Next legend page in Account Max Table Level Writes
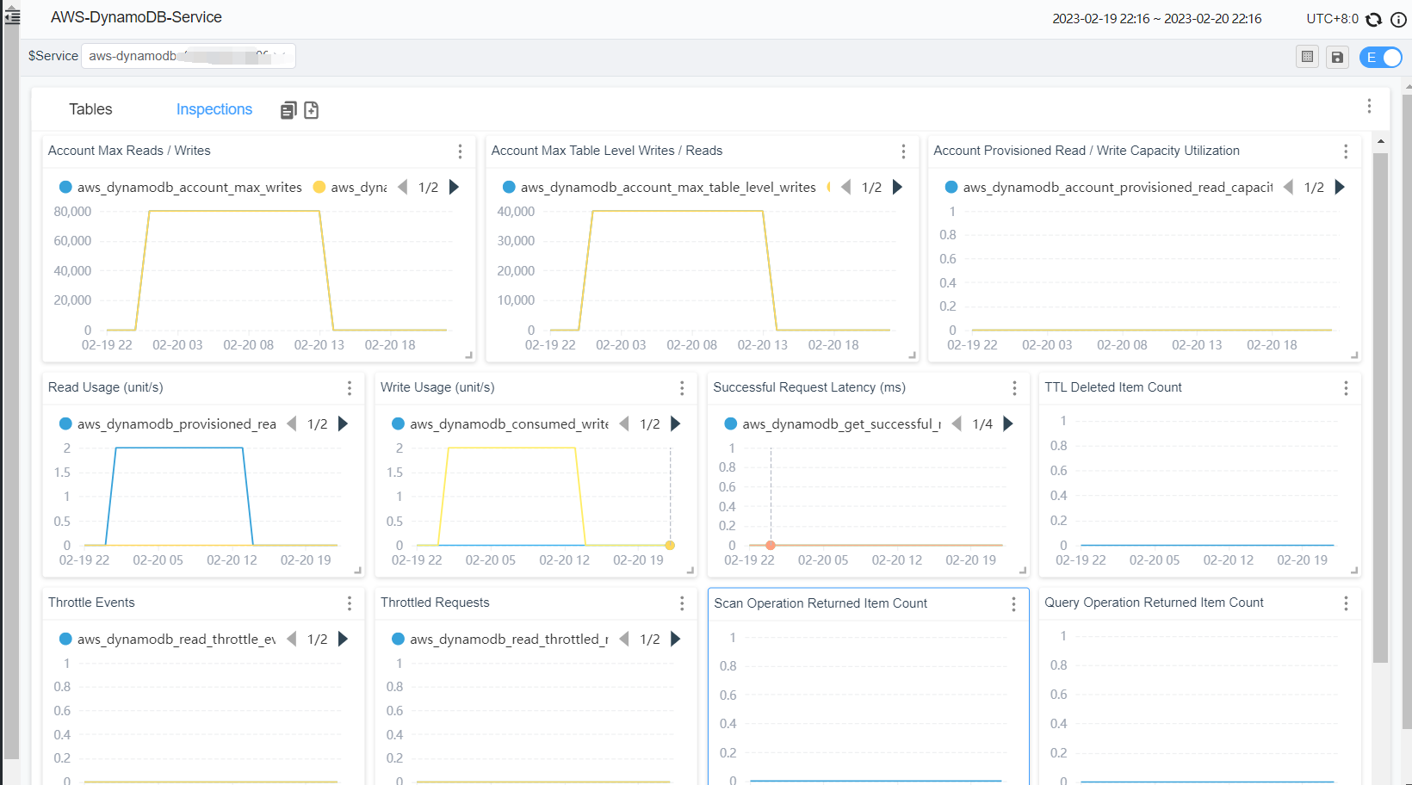 point(897,187)
